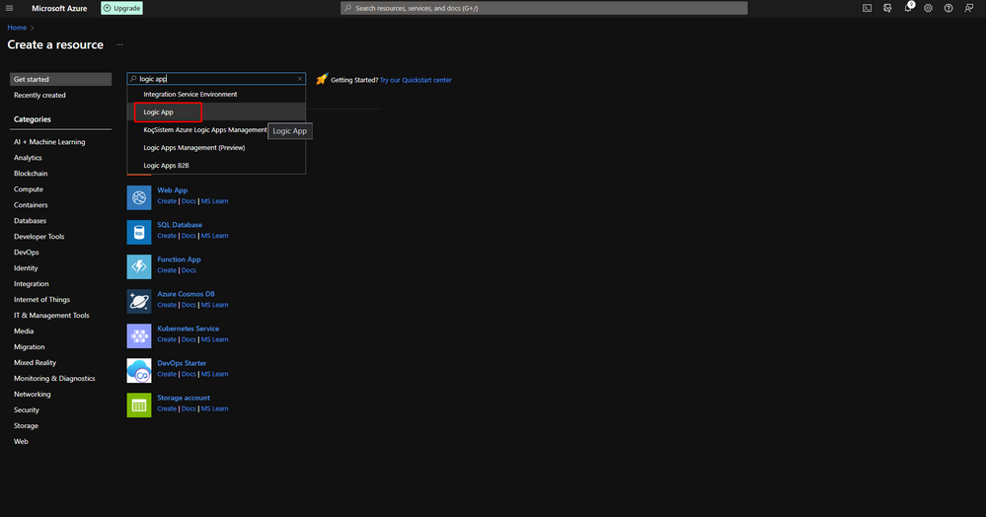Screen dimensions: 986x517
Task: Open the ellipsis next to Create a resource
Action: tap(119, 44)
